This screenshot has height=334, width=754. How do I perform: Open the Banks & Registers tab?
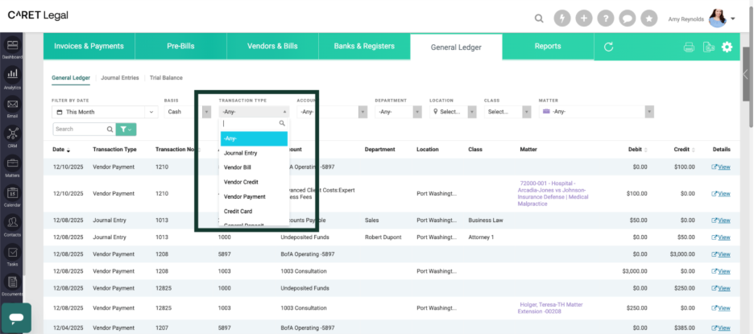point(364,46)
